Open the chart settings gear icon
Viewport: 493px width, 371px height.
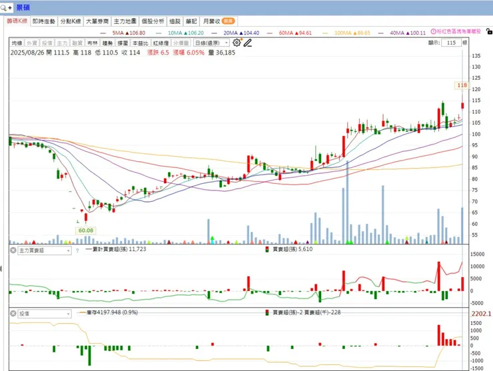pyautogui.click(x=237, y=43)
